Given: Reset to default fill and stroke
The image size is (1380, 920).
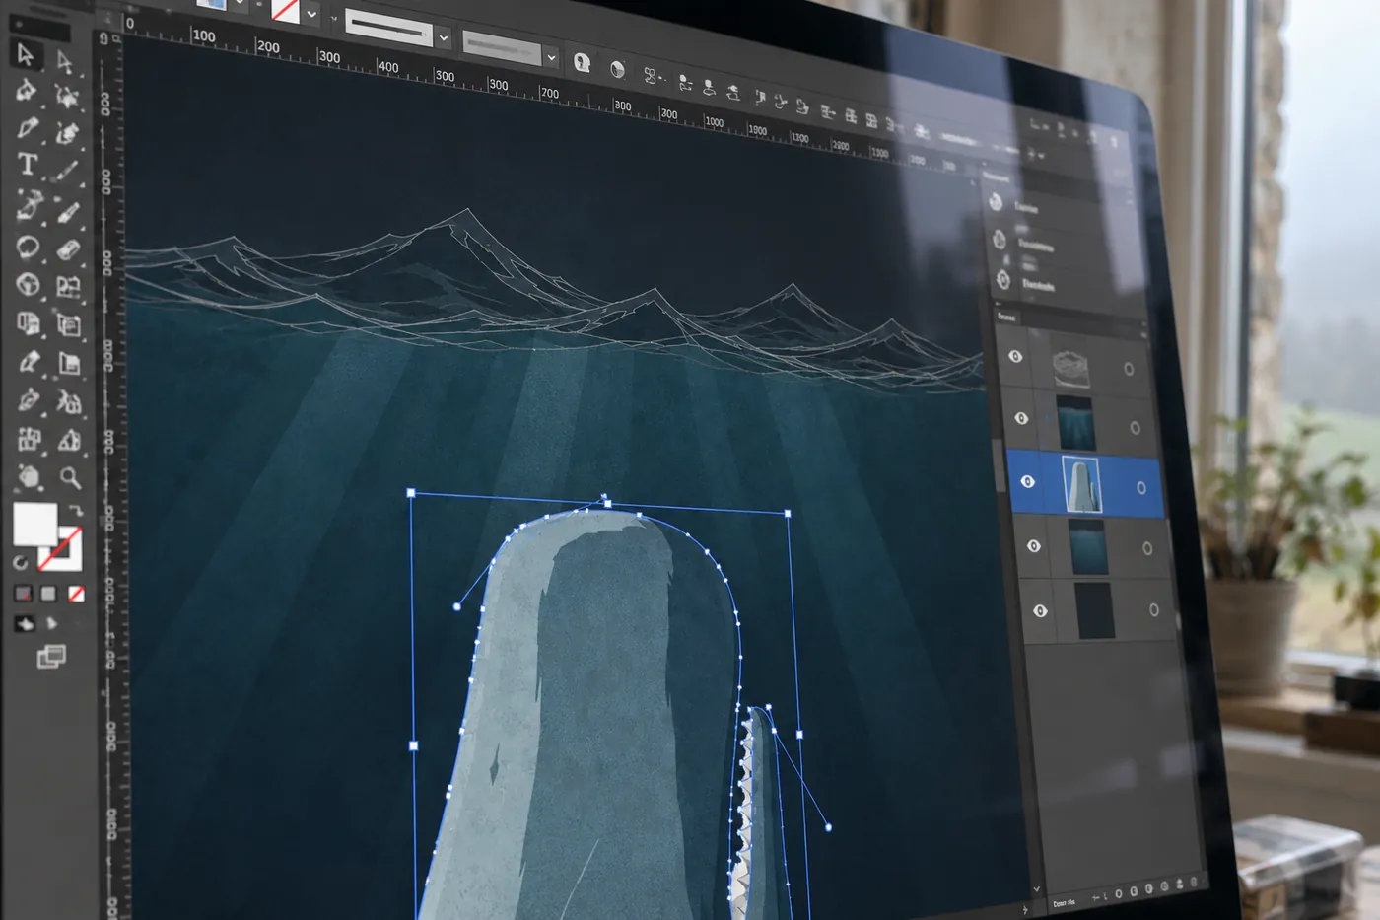Looking at the screenshot, I should (21, 563).
